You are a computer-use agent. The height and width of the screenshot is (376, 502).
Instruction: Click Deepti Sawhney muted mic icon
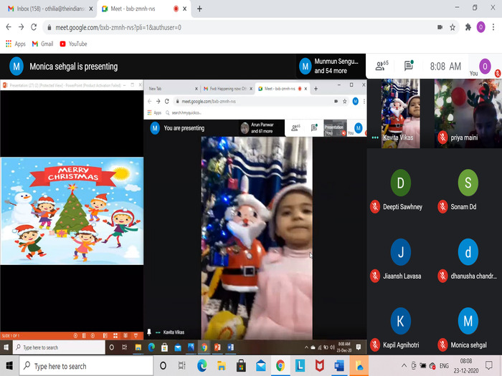(375, 207)
